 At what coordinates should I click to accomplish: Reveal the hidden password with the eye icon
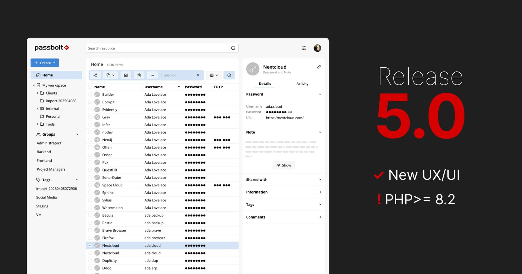tap(290, 112)
